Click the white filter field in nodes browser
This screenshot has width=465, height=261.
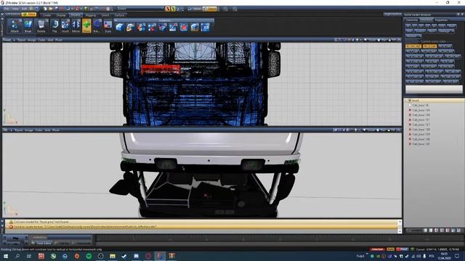(x=434, y=89)
